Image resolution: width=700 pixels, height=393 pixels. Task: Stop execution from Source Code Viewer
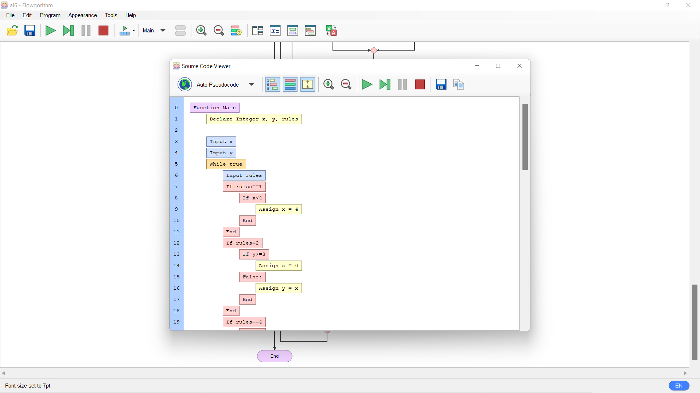420,84
